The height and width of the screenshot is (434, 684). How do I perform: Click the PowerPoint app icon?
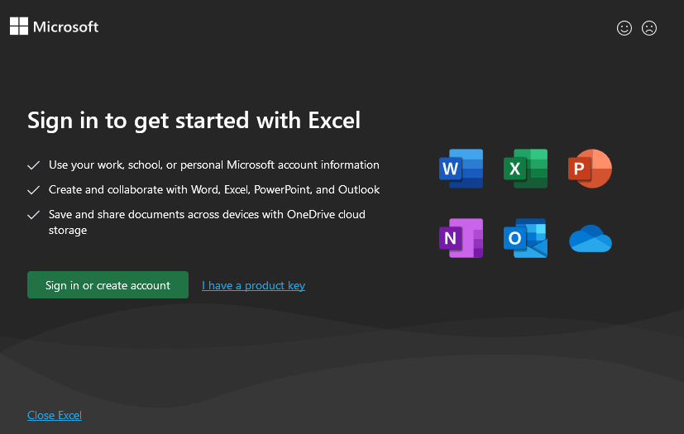pyautogui.click(x=591, y=169)
